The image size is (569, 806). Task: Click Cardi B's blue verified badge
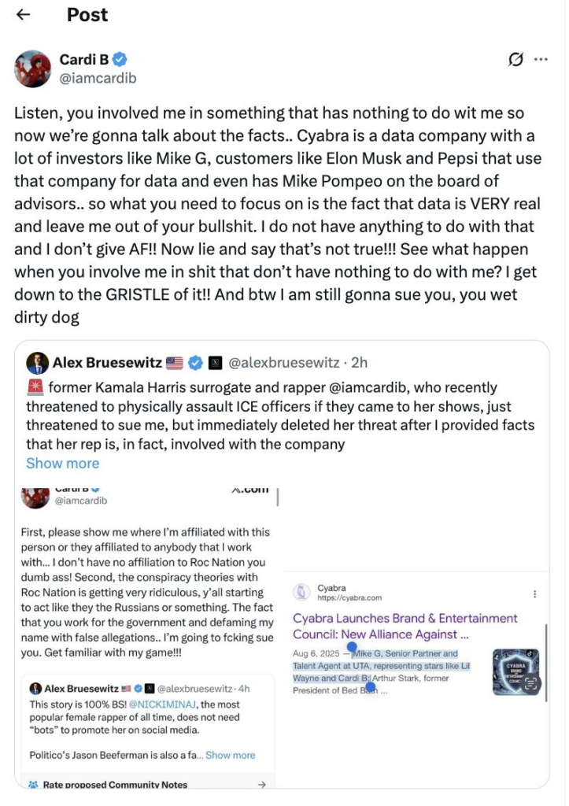click(120, 60)
